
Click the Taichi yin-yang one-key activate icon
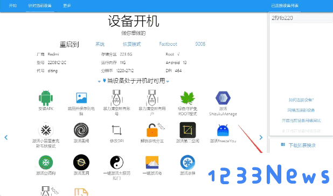(x=116, y=163)
